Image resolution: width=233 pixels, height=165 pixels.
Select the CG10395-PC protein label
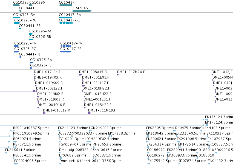point(25,49)
